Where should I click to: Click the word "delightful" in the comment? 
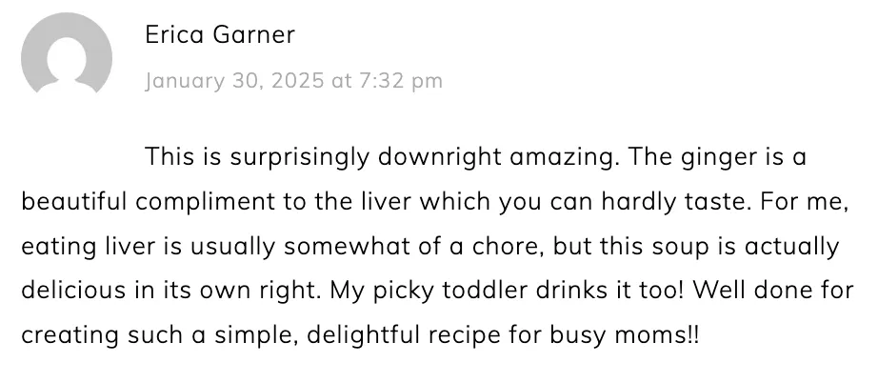(364, 335)
